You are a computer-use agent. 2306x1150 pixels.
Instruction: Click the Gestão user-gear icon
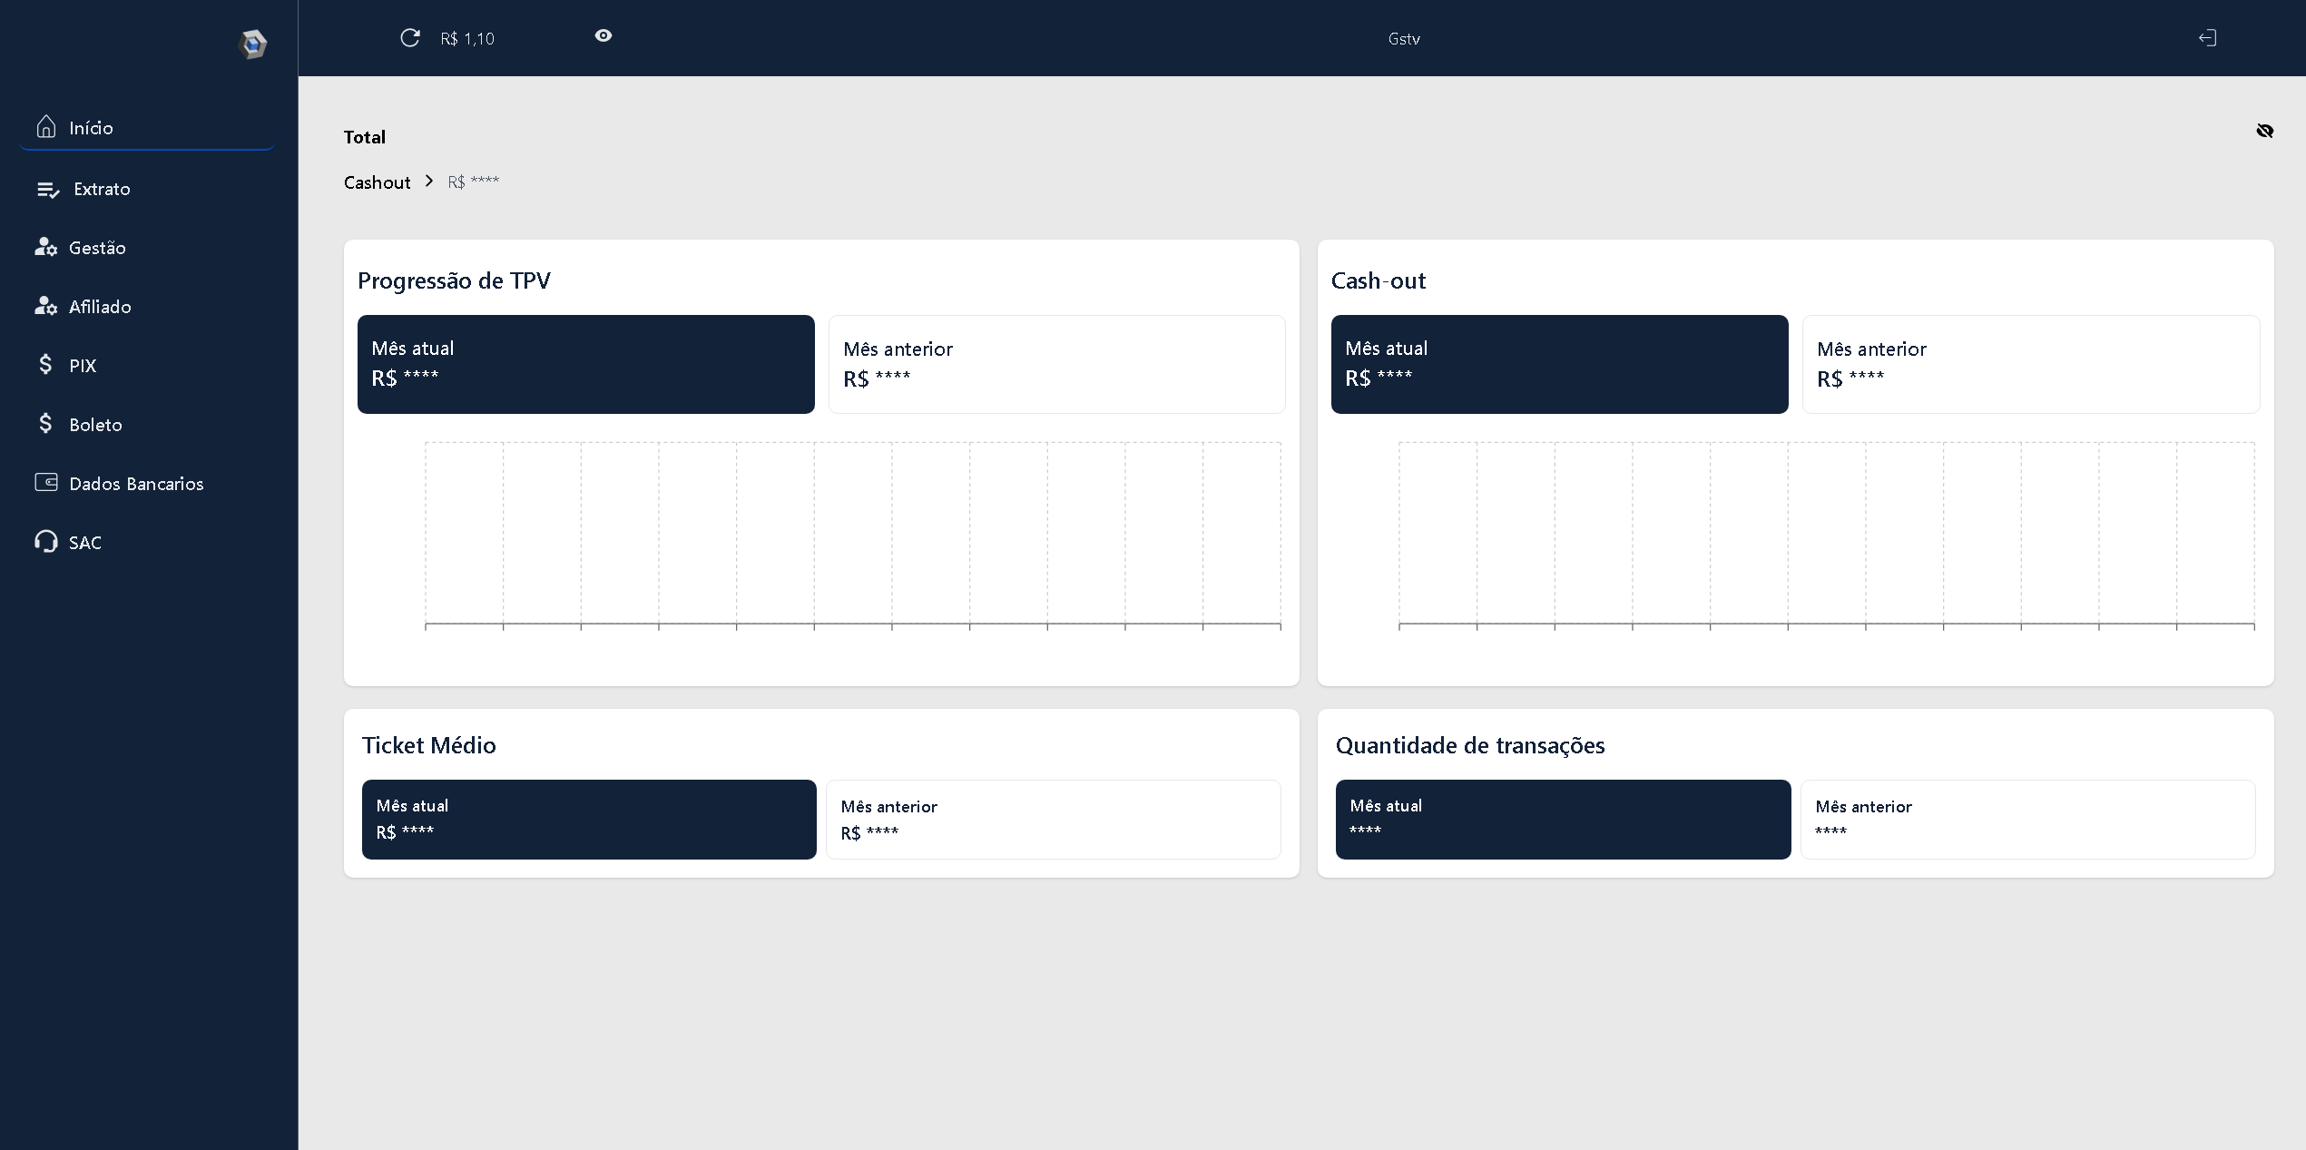click(46, 247)
